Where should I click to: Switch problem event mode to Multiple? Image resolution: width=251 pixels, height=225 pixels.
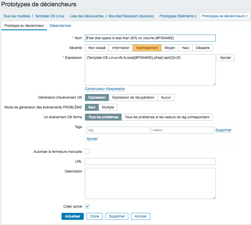click(108, 107)
